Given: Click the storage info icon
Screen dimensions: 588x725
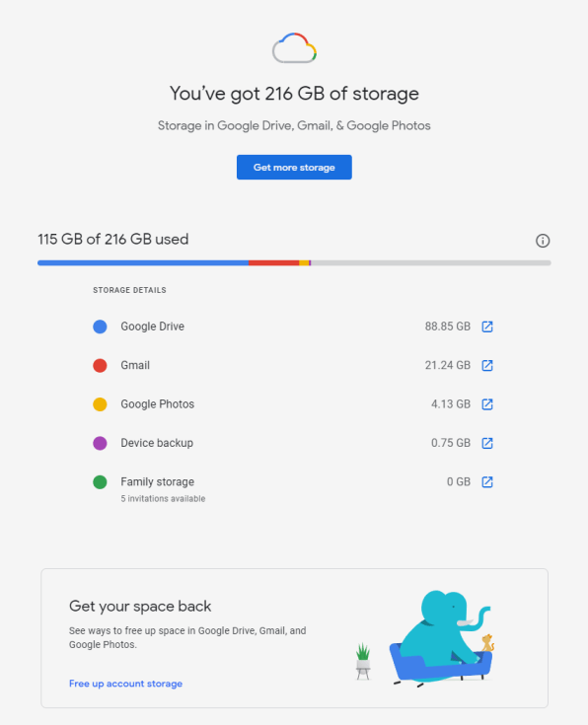Looking at the screenshot, I should pos(543,241).
